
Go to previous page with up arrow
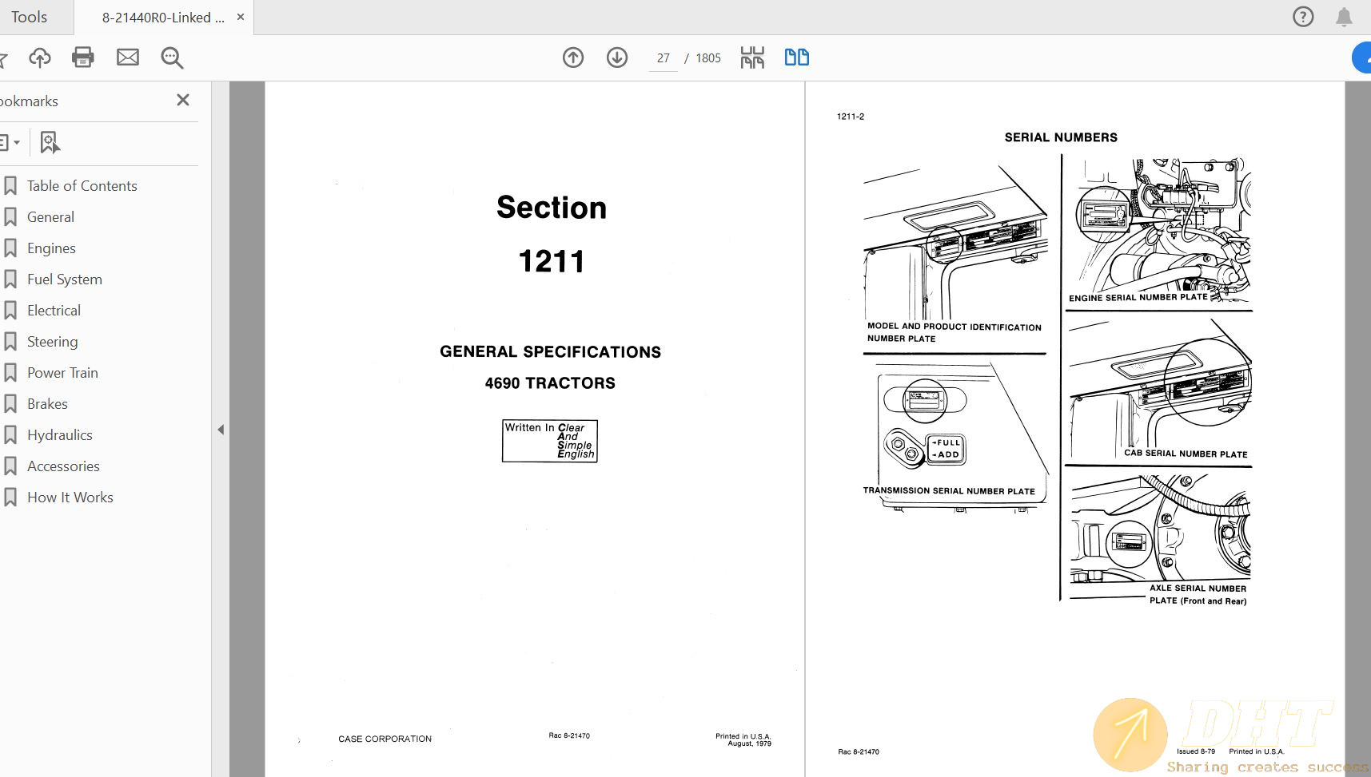click(x=572, y=57)
